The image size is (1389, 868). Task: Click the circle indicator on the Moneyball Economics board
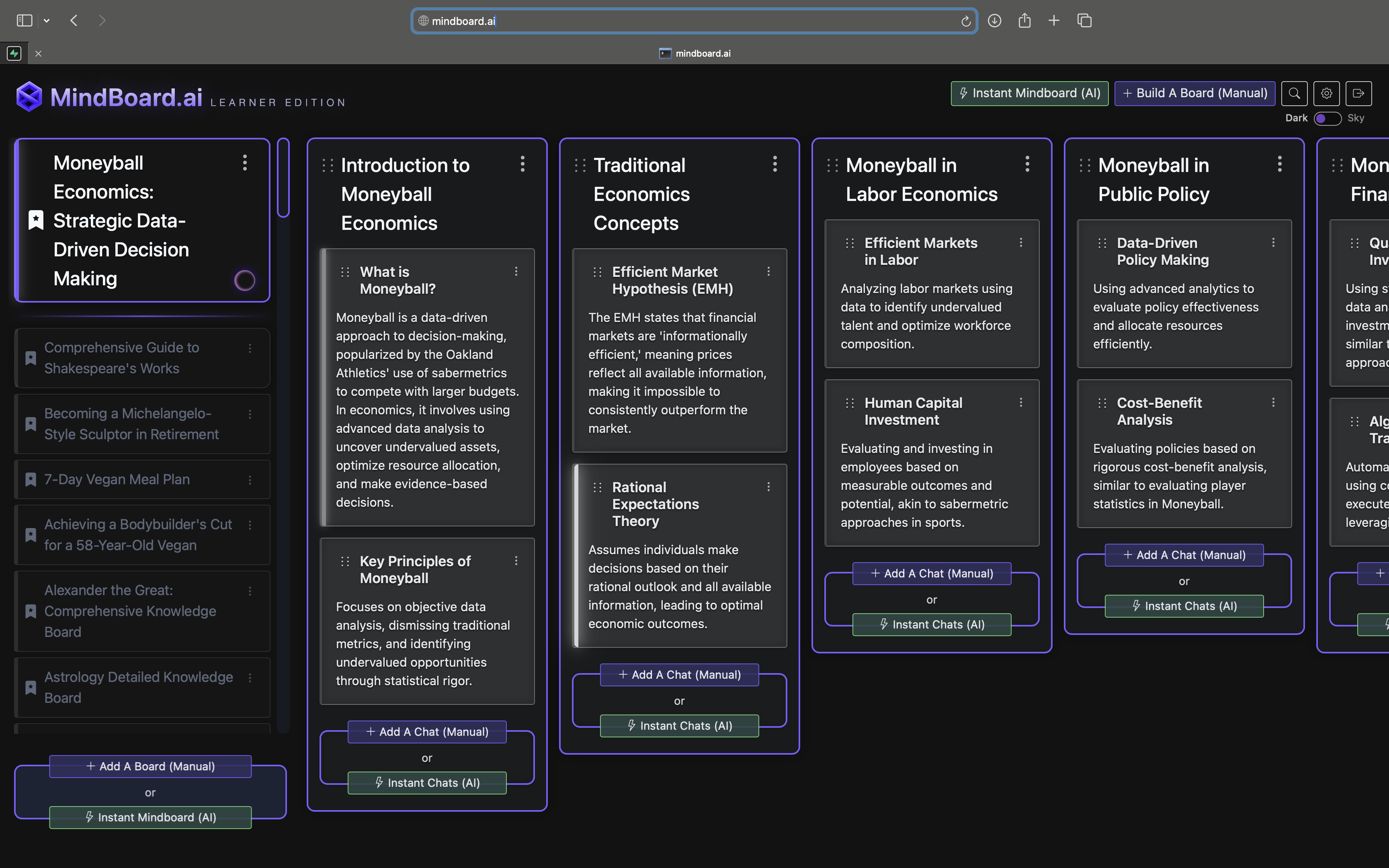[x=244, y=280]
